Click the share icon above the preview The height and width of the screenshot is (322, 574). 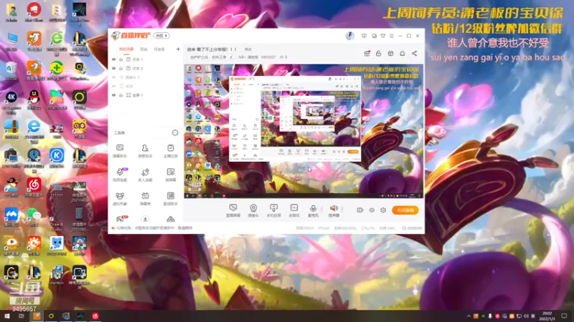[415, 54]
